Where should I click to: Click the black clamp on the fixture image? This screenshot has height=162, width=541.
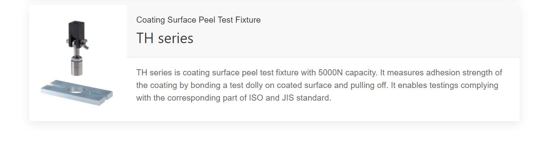(x=76, y=35)
